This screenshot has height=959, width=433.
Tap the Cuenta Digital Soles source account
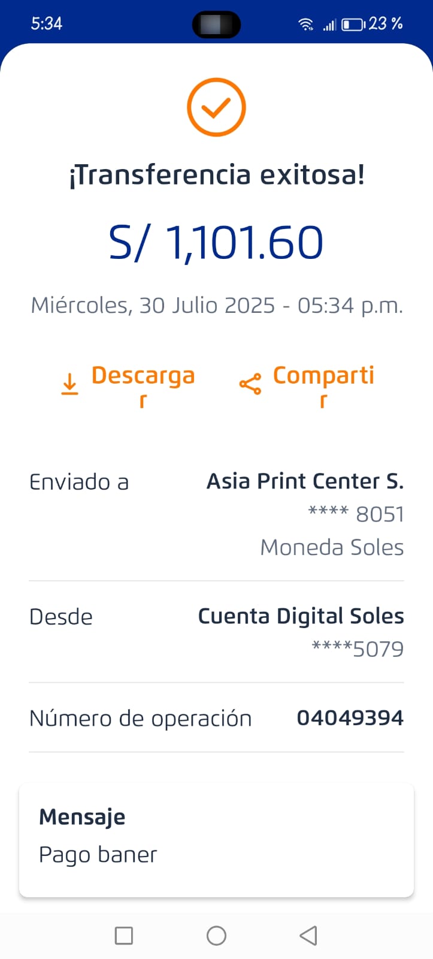coord(301,616)
